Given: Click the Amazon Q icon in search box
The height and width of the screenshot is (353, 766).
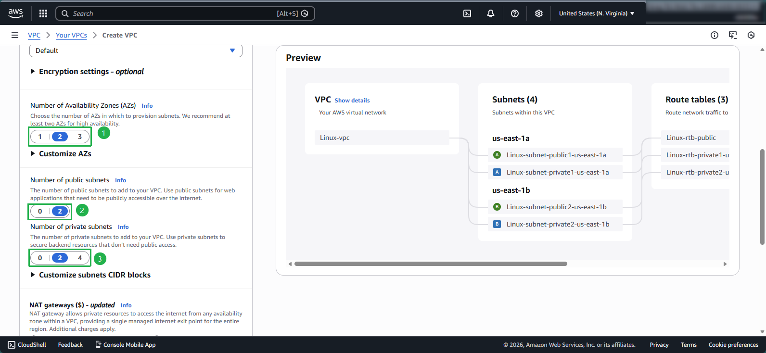Looking at the screenshot, I should point(305,13).
